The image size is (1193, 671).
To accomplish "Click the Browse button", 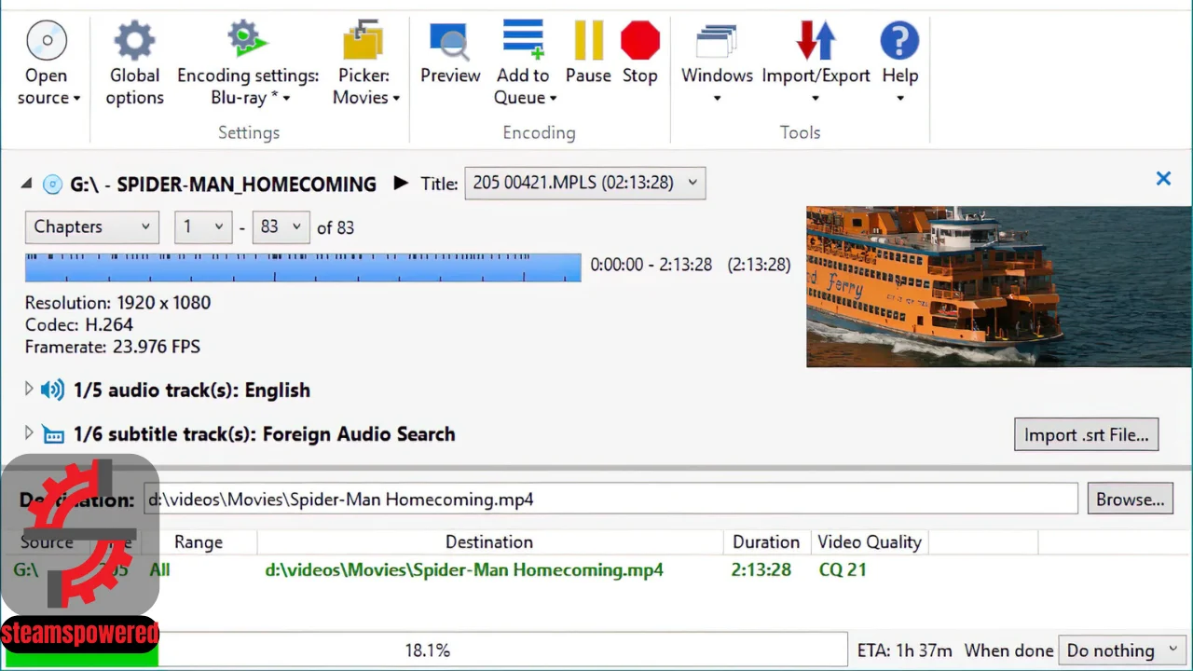I will tap(1130, 500).
